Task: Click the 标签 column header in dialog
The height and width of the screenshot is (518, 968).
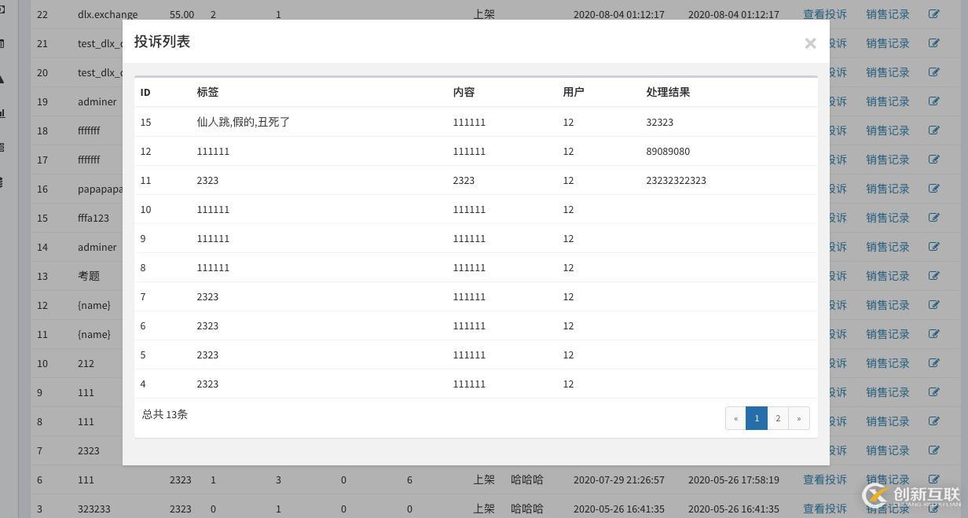Action: 207,92
